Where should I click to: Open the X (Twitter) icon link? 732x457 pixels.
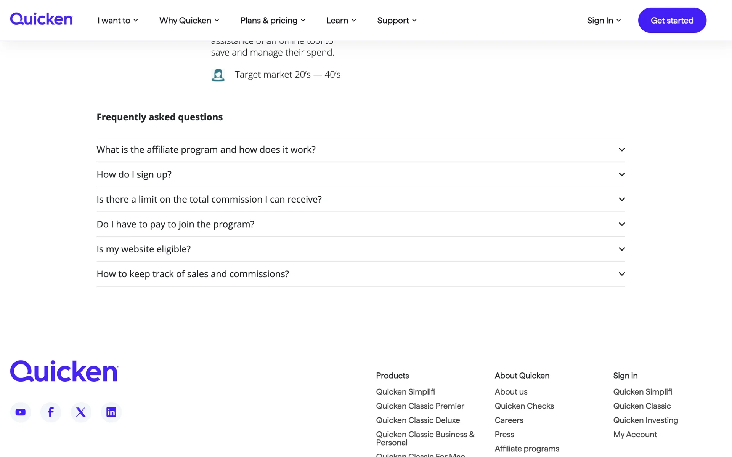coord(81,412)
